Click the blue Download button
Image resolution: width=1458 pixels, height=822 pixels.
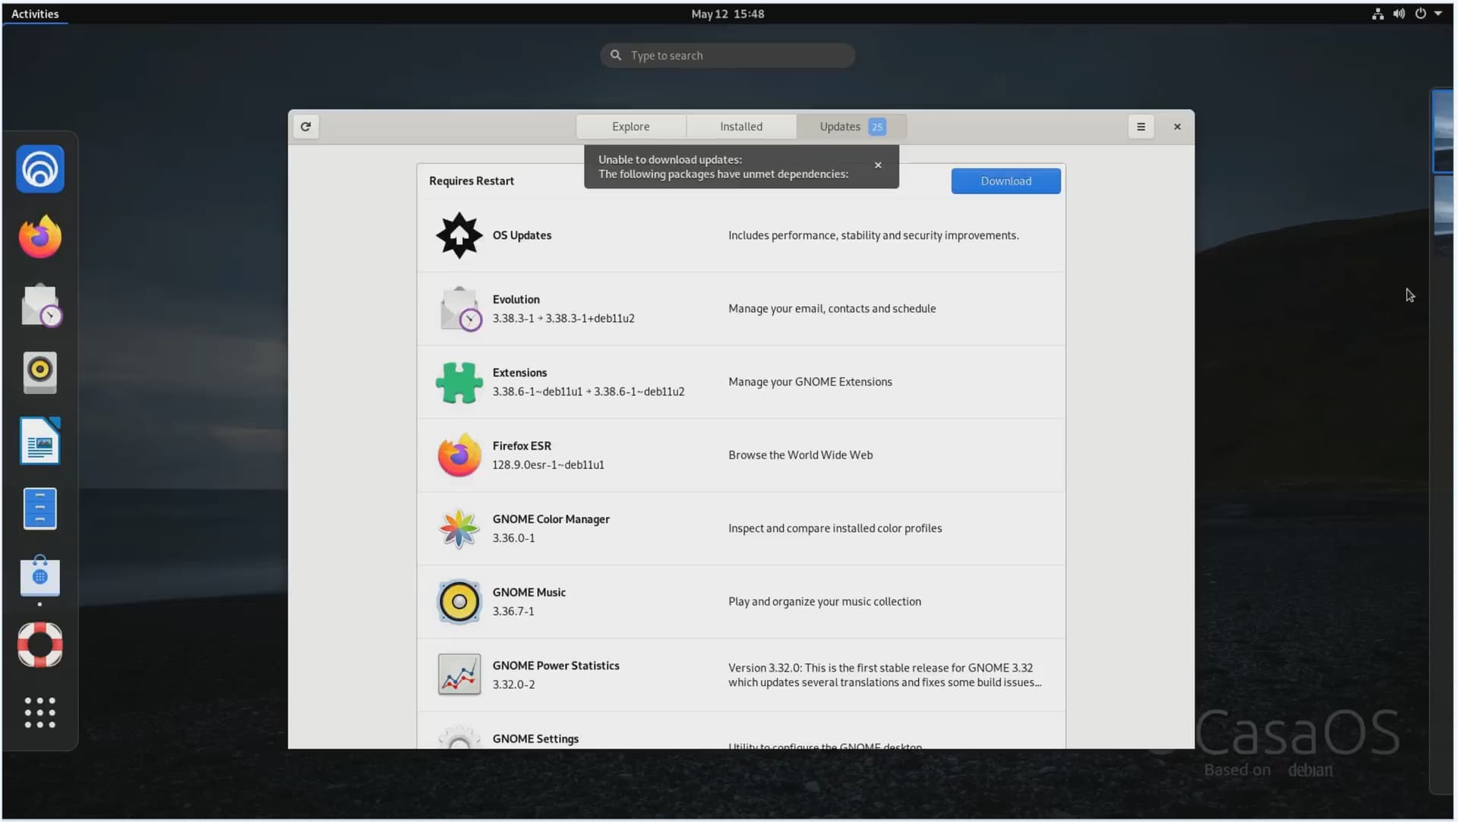coord(1005,181)
